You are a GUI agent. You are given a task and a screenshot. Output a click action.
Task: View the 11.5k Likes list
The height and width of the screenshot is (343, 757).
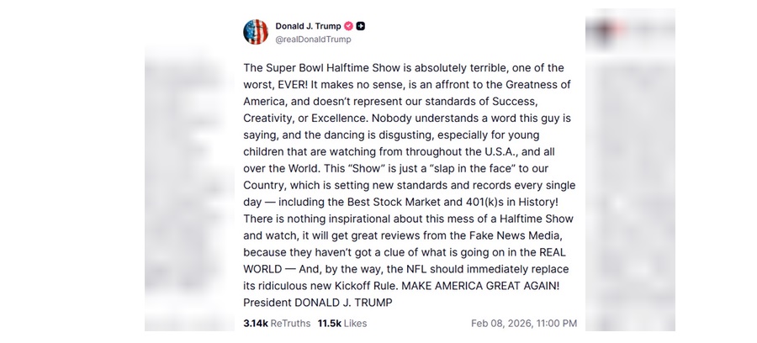[x=342, y=323]
